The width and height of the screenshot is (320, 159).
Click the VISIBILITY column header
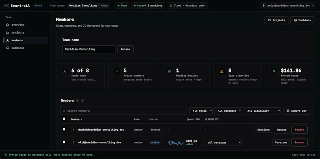point(212,119)
